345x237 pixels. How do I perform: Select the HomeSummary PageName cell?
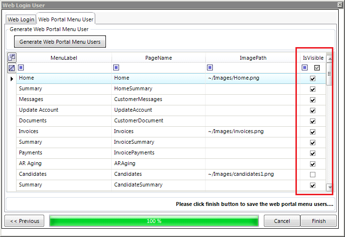click(158, 89)
